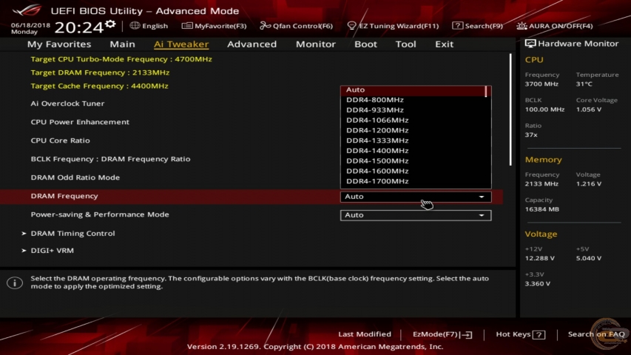Select CPU Core Ratio row
Viewport: 631px width, 355px height.
[x=60, y=141]
